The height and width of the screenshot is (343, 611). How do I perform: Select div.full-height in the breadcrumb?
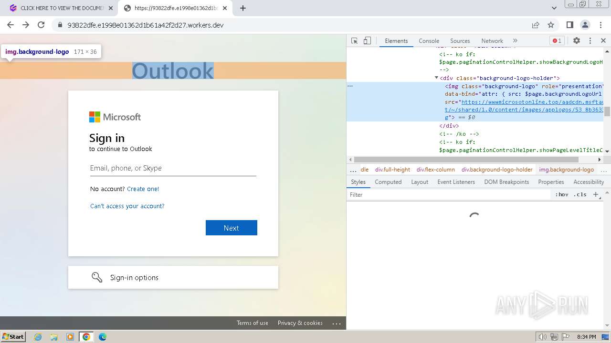point(392,170)
